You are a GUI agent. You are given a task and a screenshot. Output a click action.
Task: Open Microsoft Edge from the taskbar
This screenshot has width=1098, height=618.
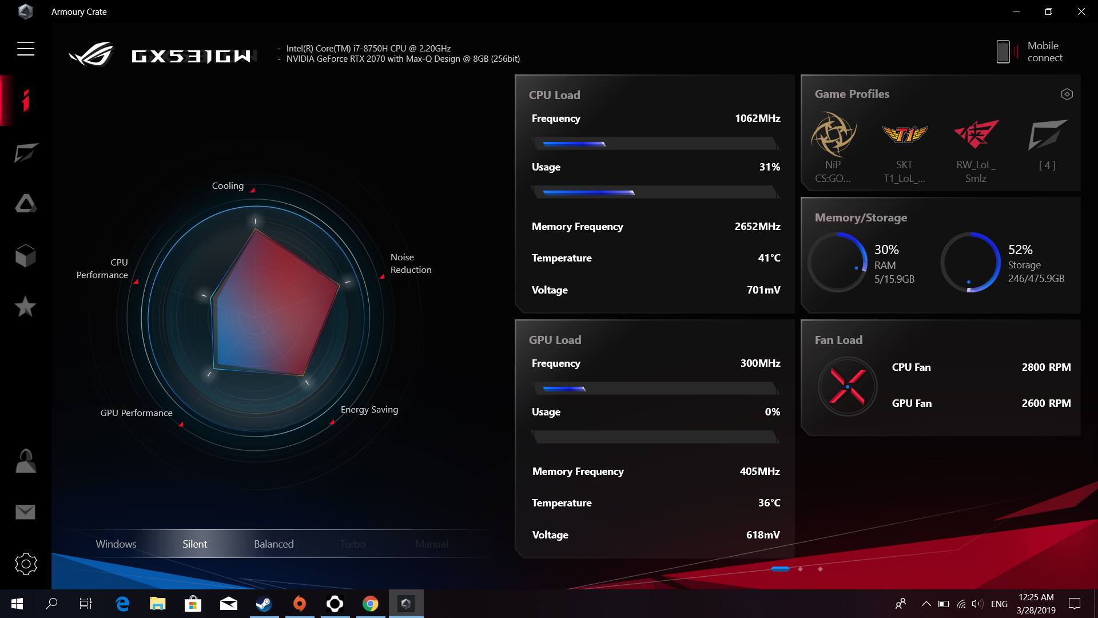pos(122,604)
